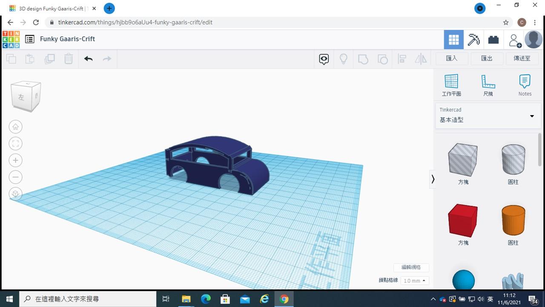Click the Delete trash icon

click(69, 59)
